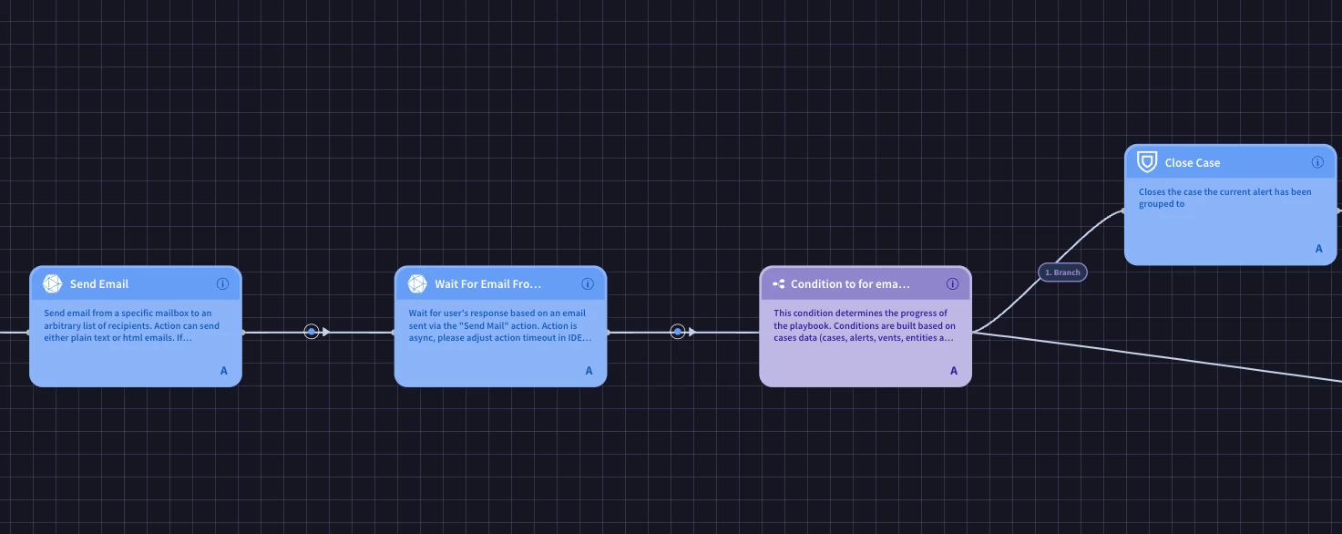Select the 'Condition to for ema…' title

(x=850, y=284)
